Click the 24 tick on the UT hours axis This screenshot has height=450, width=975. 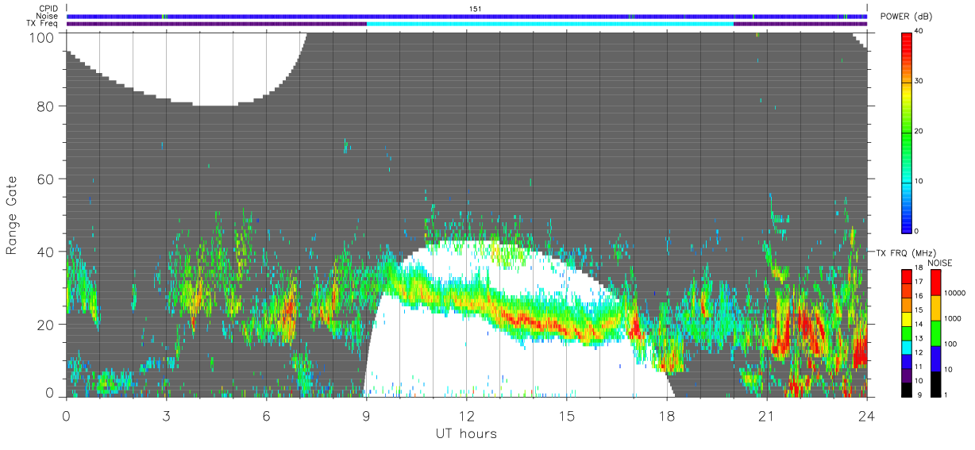(x=866, y=415)
